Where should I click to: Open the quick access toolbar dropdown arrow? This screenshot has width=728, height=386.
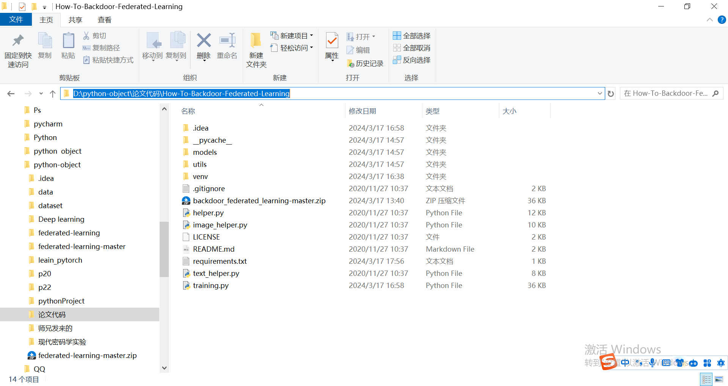pyautogui.click(x=44, y=7)
